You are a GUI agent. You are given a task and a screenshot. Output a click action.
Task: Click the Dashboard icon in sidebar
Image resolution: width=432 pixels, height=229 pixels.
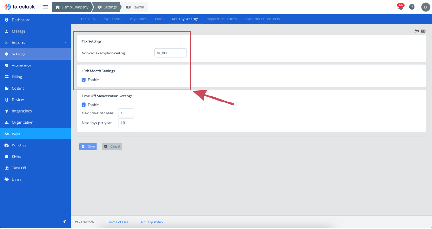[x=6, y=20]
